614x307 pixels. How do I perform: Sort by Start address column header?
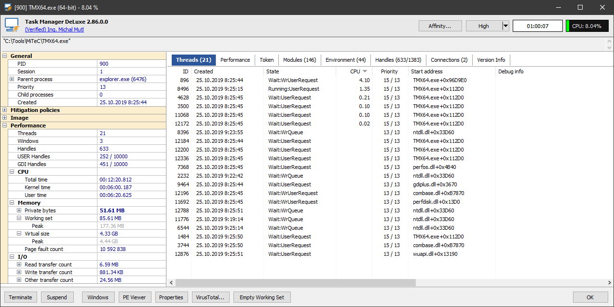click(x=452, y=71)
